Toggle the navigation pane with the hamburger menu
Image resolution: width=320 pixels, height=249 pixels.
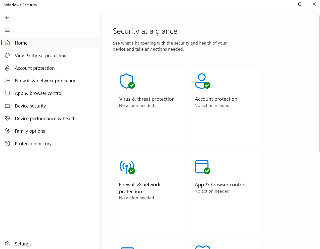pos(7,30)
